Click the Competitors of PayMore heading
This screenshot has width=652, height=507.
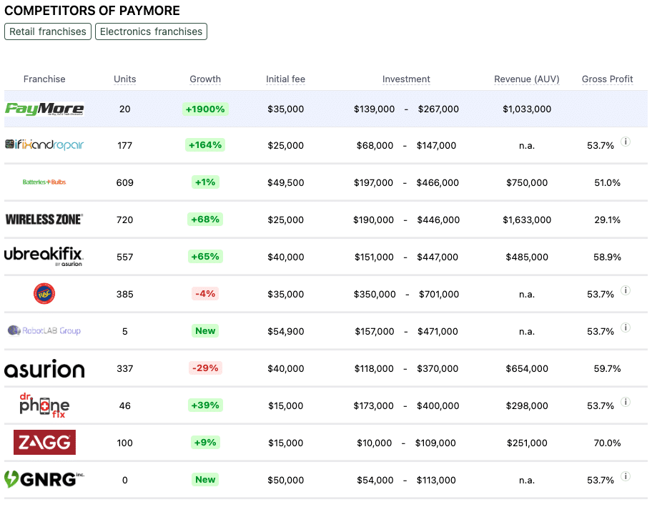coord(92,11)
